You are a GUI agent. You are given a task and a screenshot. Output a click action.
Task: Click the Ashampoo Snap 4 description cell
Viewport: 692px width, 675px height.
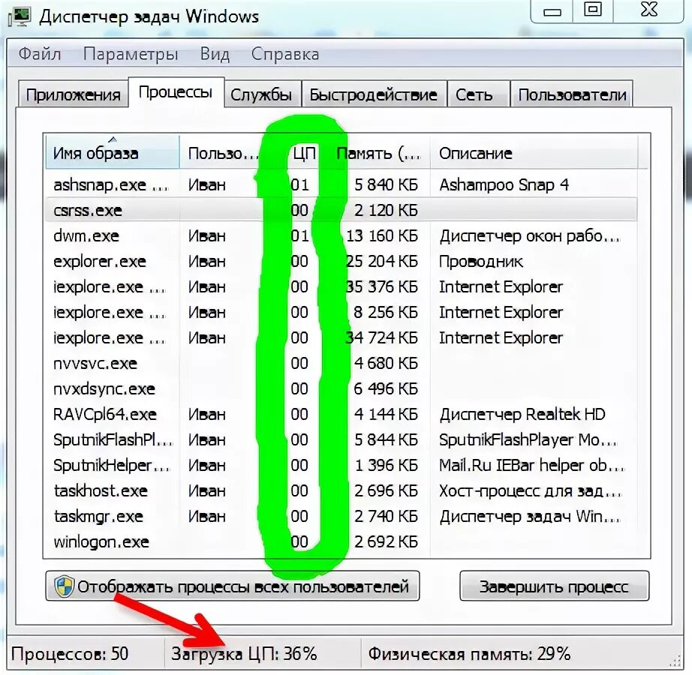[504, 184]
